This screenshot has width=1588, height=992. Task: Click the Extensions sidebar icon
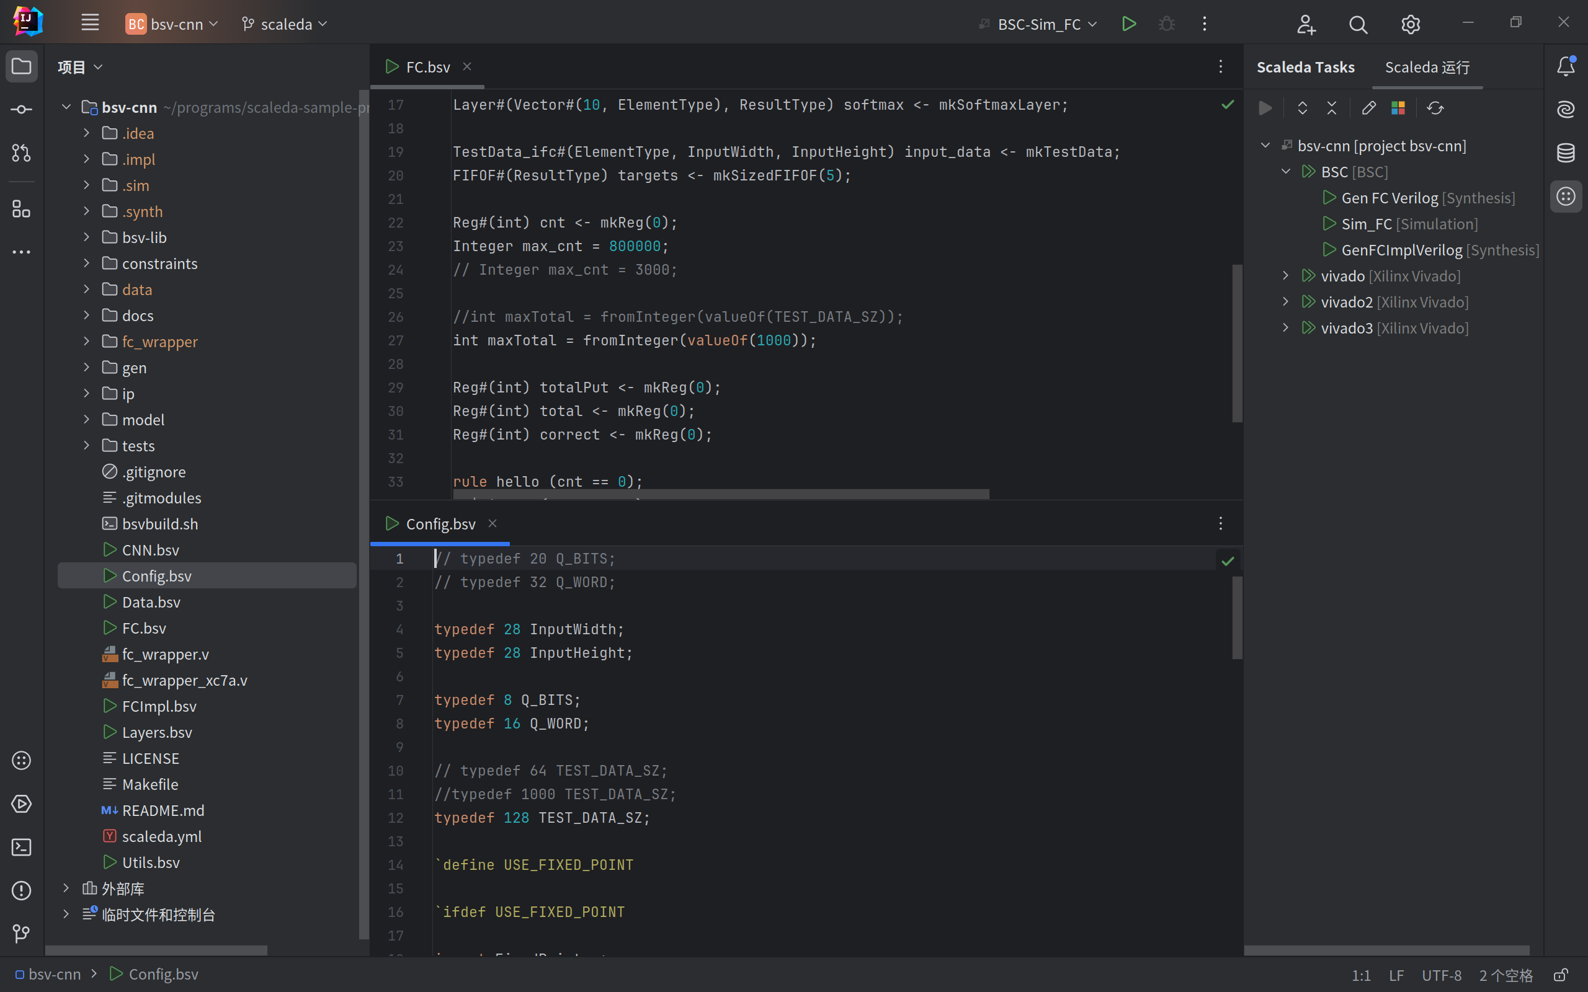coord(22,209)
